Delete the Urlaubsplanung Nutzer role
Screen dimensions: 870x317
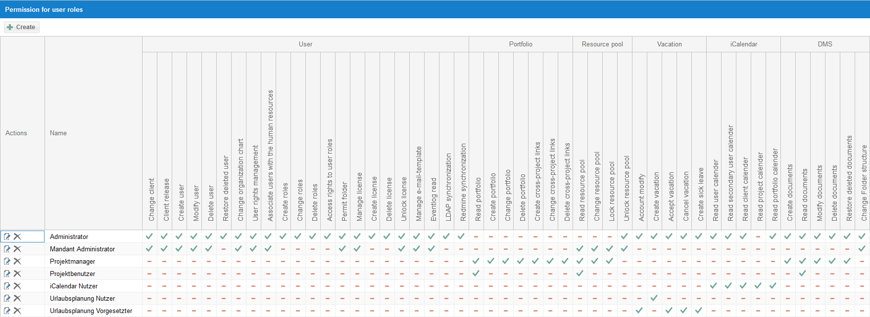pyautogui.click(x=17, y=298)
